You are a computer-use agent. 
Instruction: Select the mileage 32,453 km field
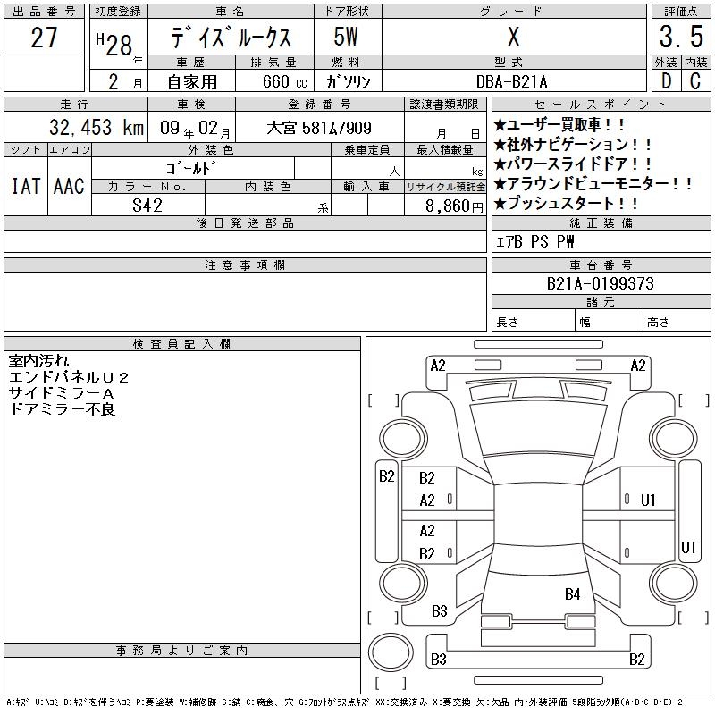[76, 127]
